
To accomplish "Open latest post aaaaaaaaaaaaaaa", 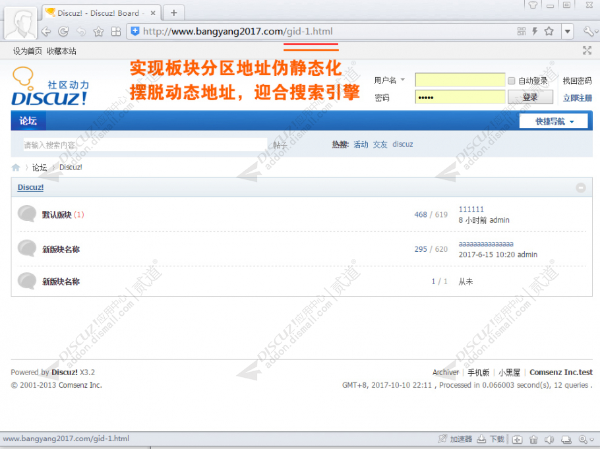I will point(486,244).
